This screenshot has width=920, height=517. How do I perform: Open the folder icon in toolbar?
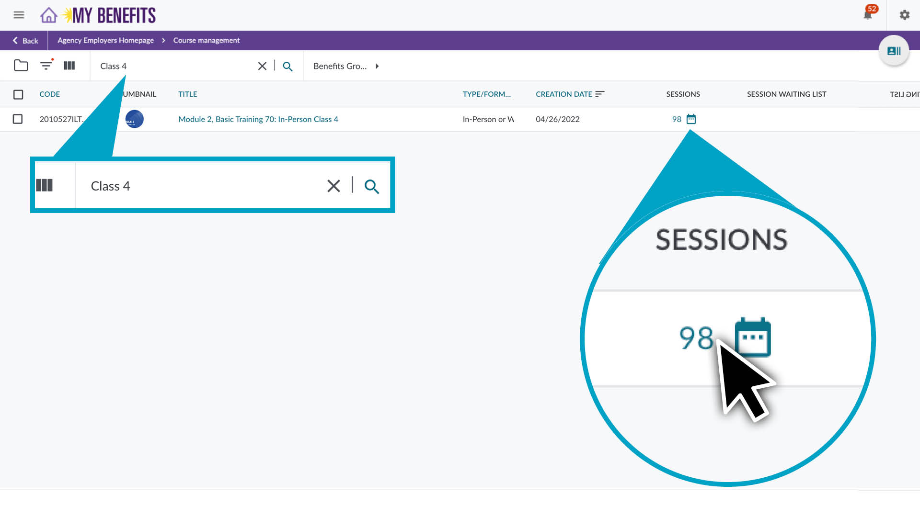pyautogui.click(x=21, y=66)
